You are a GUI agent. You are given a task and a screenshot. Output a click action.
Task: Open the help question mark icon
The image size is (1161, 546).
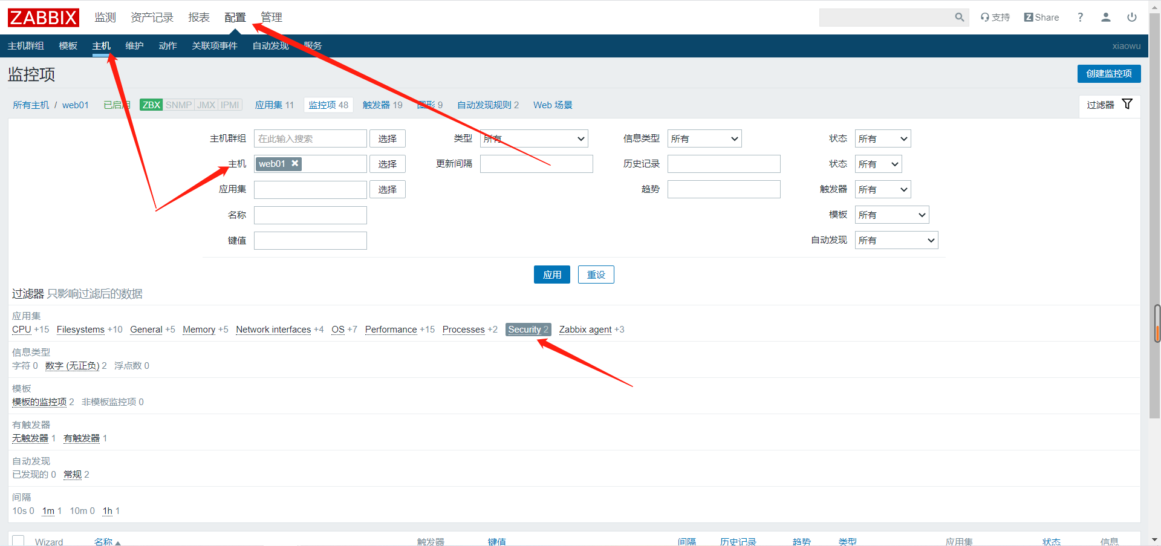tap(1080, 18)
